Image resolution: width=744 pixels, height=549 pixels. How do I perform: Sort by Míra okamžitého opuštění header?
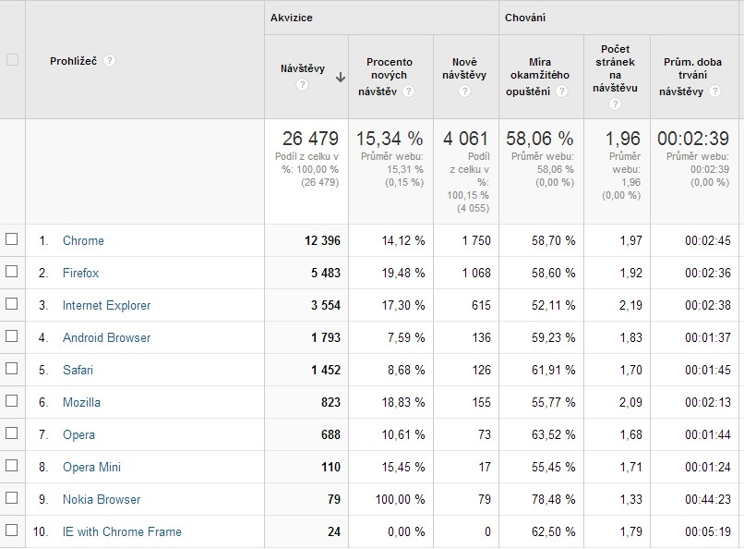point(540,76)
